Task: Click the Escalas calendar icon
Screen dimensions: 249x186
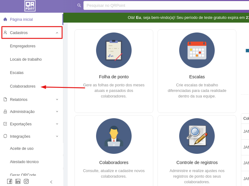Action: click(x=197, y=50)
